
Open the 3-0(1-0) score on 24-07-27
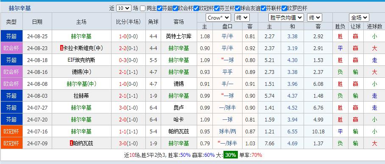point(128,107)
